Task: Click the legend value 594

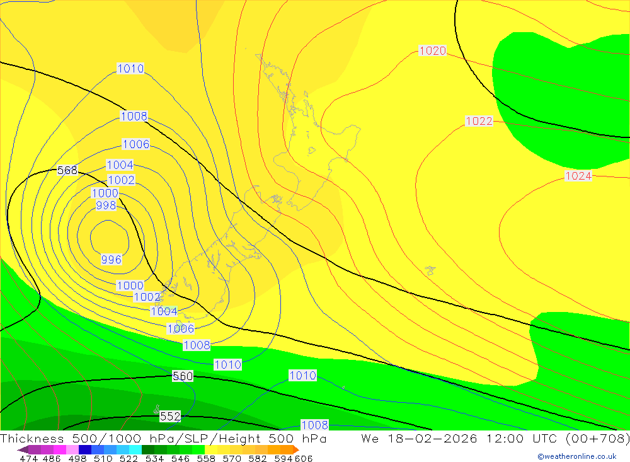Action: tap(283, 458)
